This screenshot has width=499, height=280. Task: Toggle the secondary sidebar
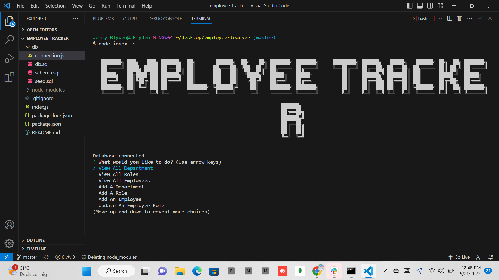430,5
